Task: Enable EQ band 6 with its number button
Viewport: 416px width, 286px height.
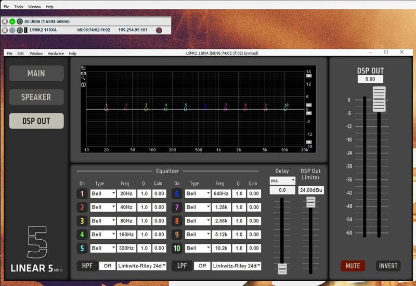Action: (x=177, y=193)
